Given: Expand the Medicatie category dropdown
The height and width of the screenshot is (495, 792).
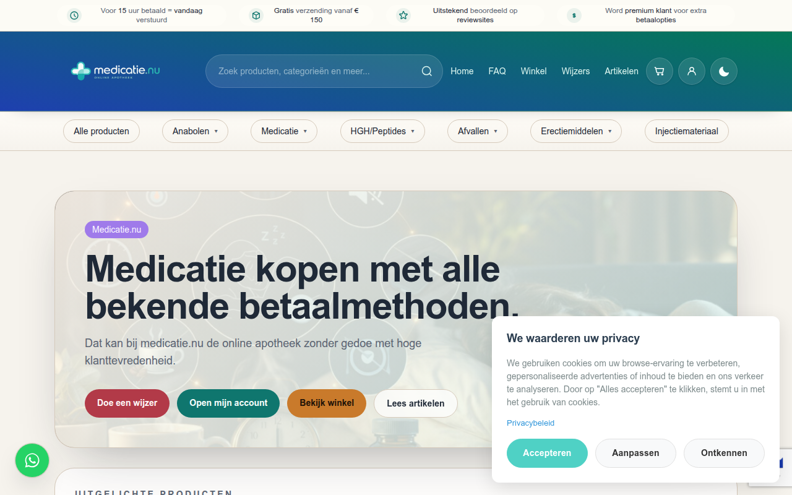Looking at the screenshot, I should coord(284,131).
